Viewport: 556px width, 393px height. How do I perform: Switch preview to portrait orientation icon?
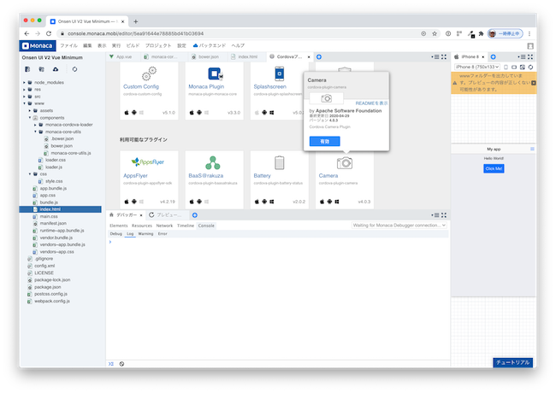pos(506,67)
